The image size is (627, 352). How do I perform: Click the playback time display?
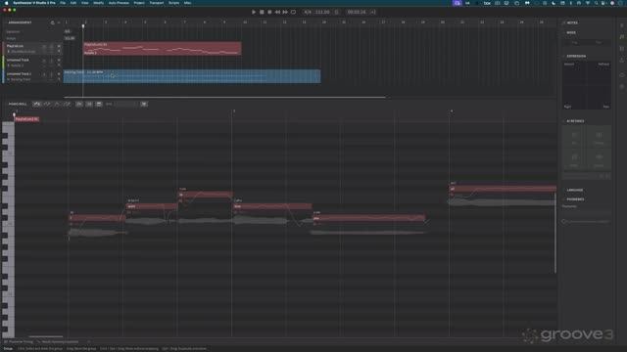[357, 12]
